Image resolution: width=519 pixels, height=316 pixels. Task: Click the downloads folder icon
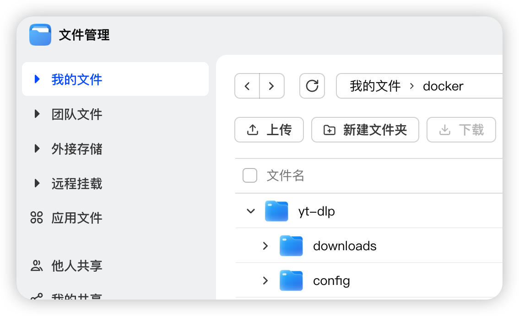(291, 246)
